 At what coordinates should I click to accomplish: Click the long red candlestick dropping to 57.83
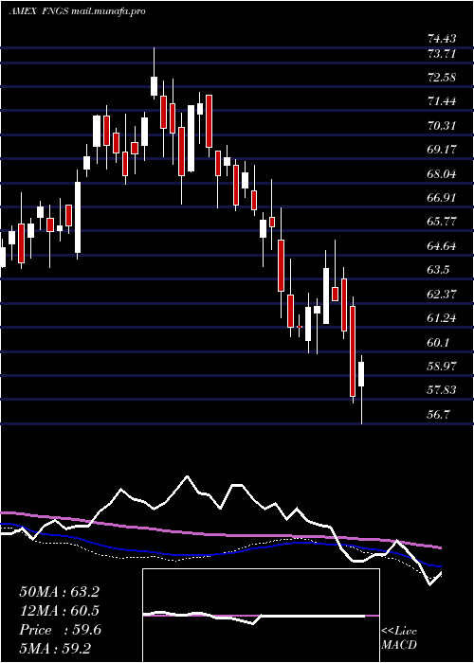click(x=353, y=351)
